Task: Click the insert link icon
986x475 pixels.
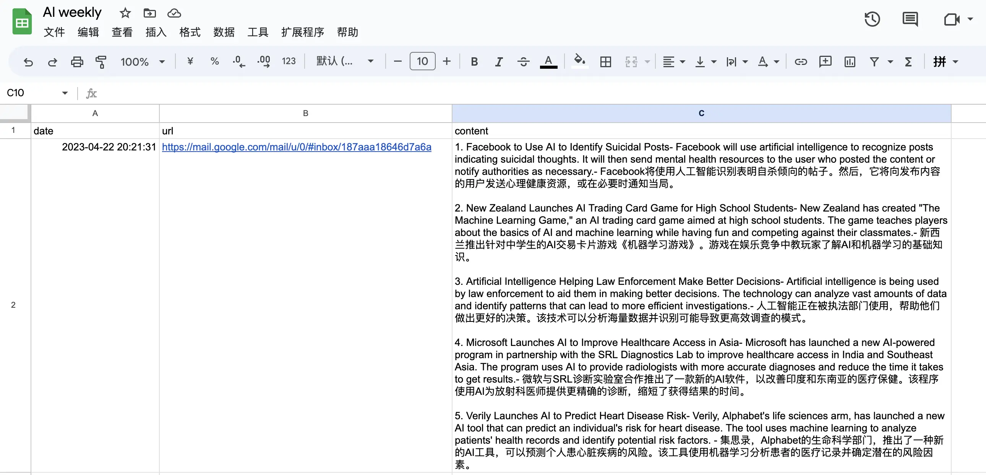Action: click(x=801, y=61)
